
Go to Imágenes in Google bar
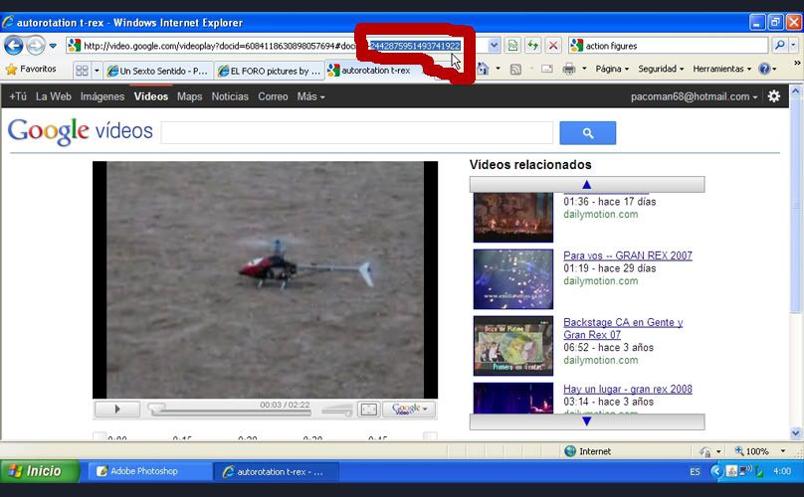click(102, 96)
